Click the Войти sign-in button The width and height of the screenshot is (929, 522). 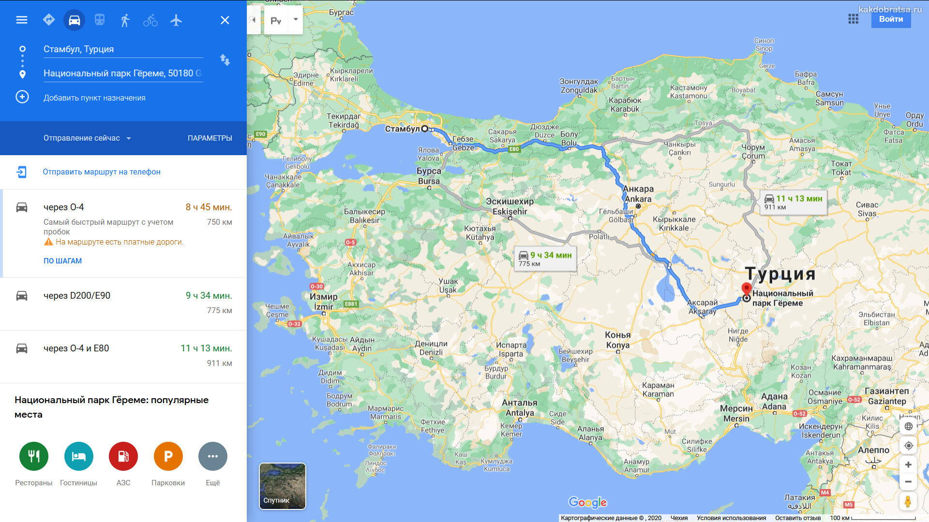tap(891, 19)
